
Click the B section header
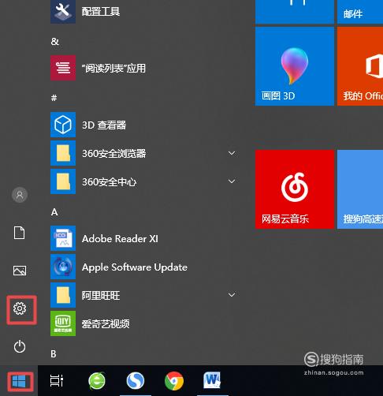click(x=54, y=354)
